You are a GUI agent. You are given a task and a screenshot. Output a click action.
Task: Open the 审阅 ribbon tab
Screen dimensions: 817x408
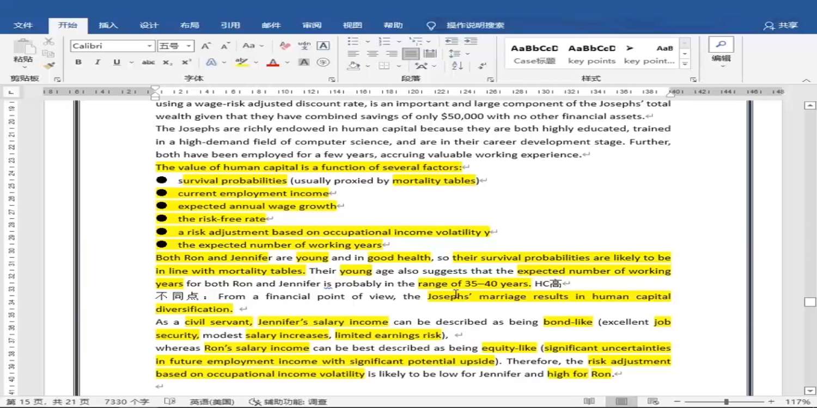[312, 26]
